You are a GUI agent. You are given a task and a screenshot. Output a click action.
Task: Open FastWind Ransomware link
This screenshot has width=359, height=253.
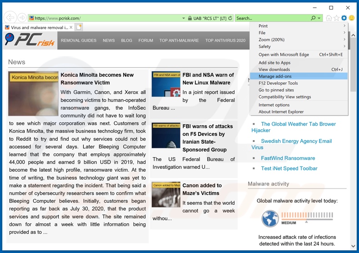tap(288, 158)
